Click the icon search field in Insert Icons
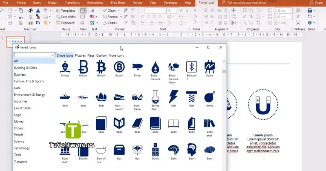 point(35,55)
